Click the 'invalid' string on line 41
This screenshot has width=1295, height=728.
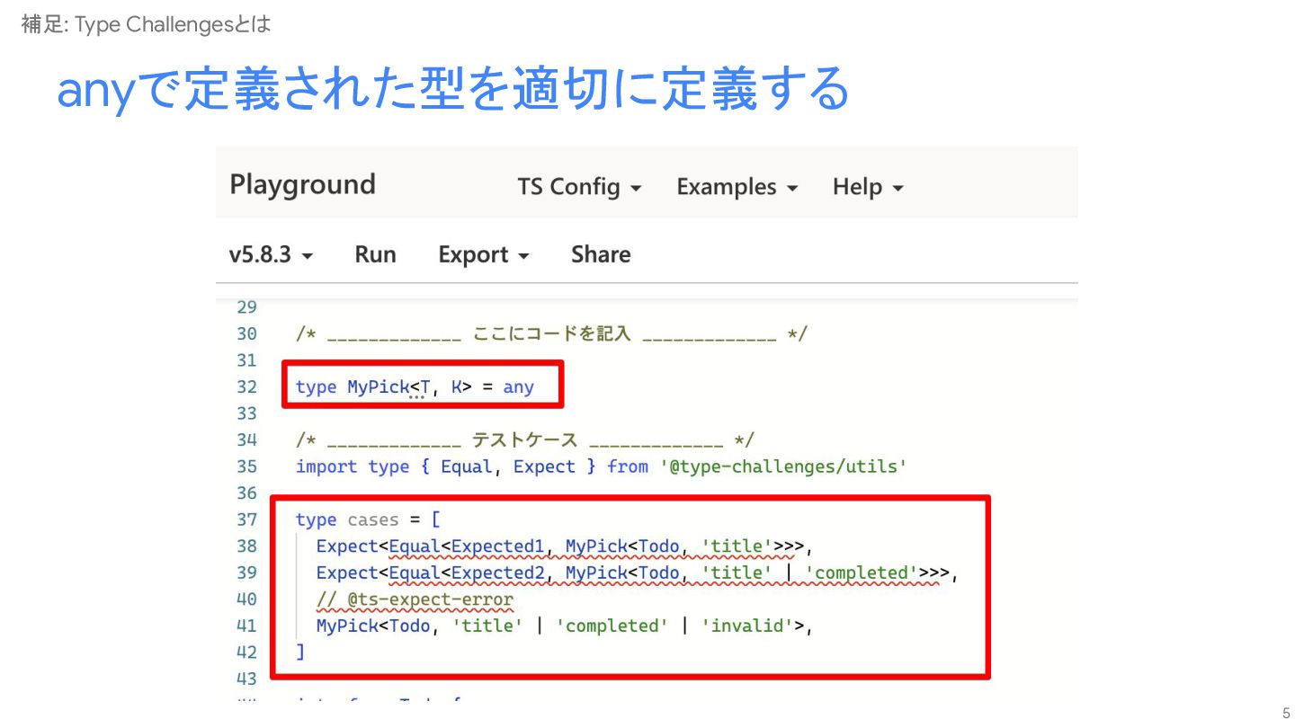pyautogui.click(x=748, y=626)
